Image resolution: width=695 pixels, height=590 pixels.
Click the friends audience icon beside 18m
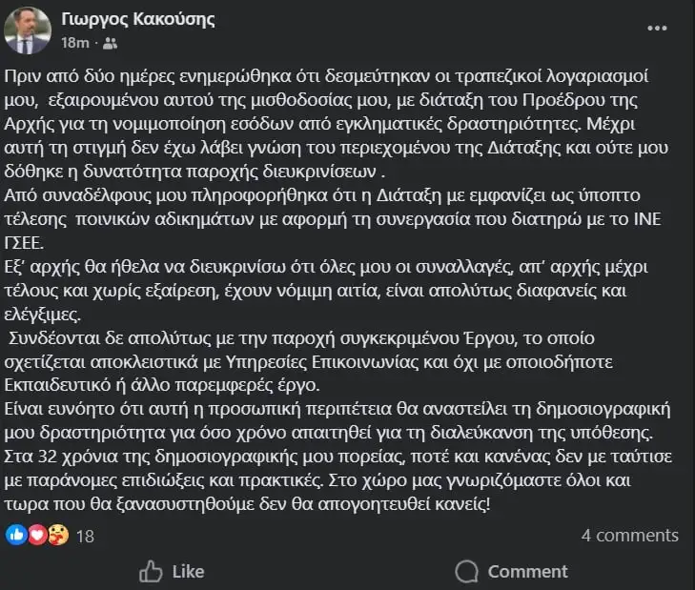point(112,43)
